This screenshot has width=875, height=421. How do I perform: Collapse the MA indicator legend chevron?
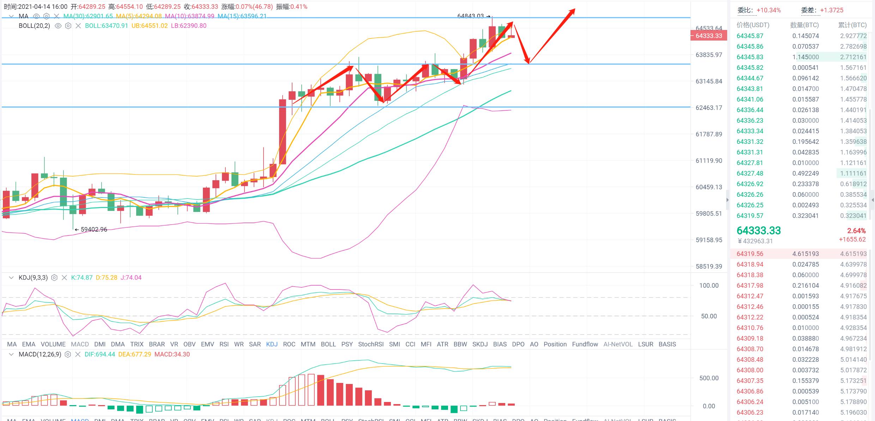coord(12,16)
